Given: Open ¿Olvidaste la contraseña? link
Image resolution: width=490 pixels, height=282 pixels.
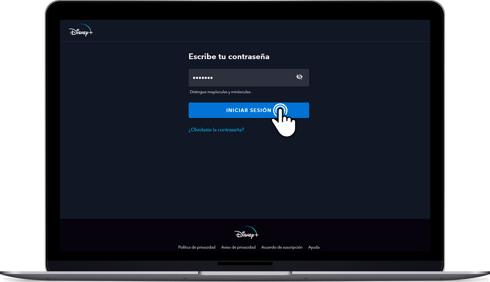Looking at the screenshot, I should click(x=216, y=129).
